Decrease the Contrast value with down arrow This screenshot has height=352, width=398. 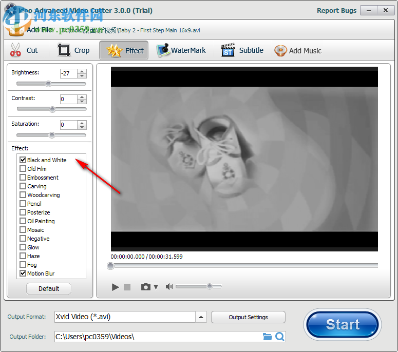coord(82,102)
